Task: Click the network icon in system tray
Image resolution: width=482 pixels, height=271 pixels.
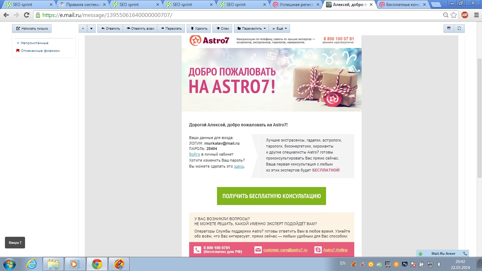Action: 430,264
